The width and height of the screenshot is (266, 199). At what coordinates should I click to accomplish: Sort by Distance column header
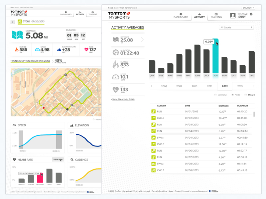[x=223, y=106]
